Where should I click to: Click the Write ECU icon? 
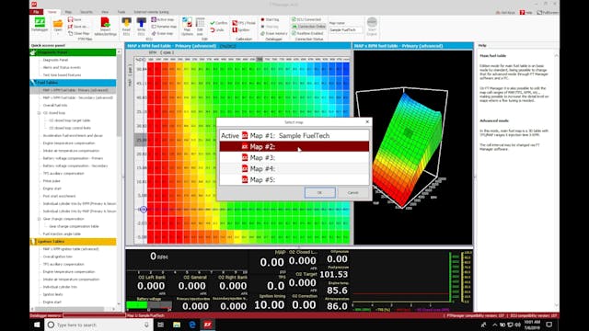141,22
